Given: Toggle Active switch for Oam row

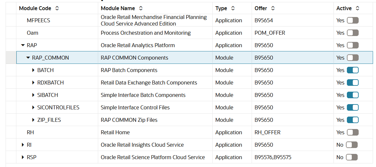Looking at the screenshot, I should pos(353,33).
